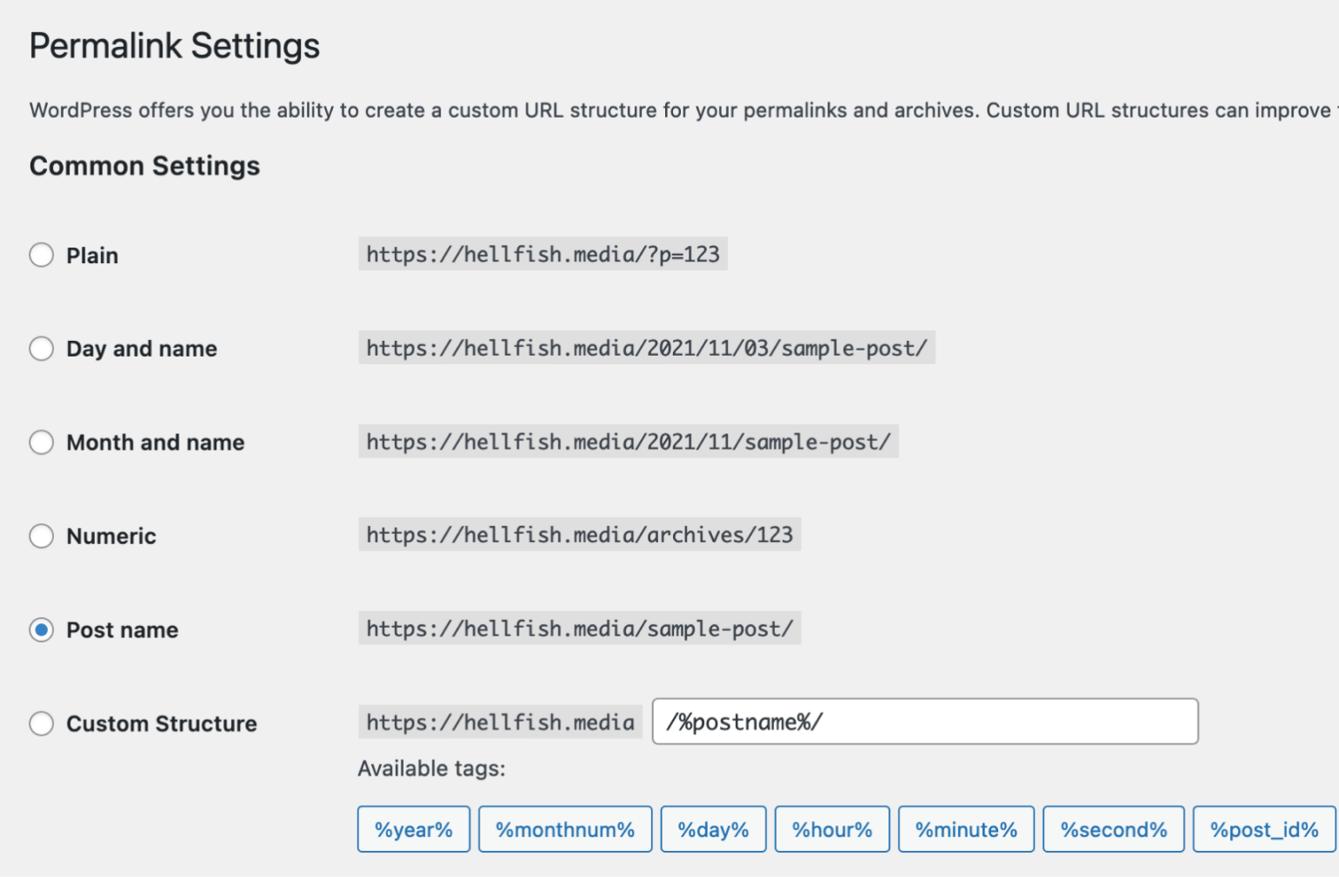This screenshot has height=877, width=1339.
Task: Select Month and name URL structure
Action: point(41,442)
